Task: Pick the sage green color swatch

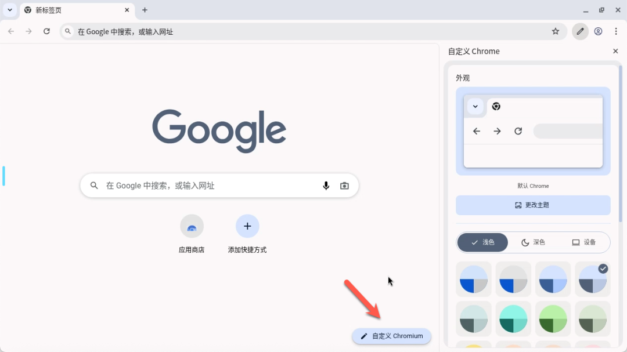Action: pos(593,319)
